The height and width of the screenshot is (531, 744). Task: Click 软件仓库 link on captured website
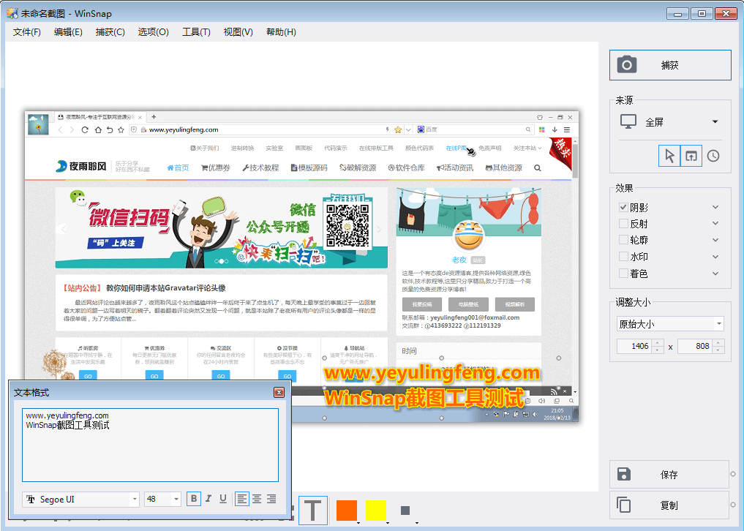(406, 168)
